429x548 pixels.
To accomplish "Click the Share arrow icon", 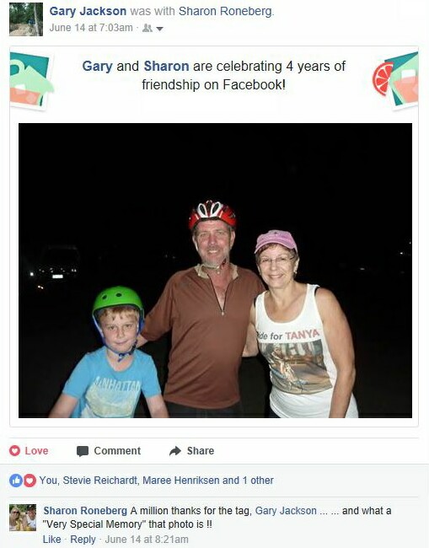I will 175,451.
